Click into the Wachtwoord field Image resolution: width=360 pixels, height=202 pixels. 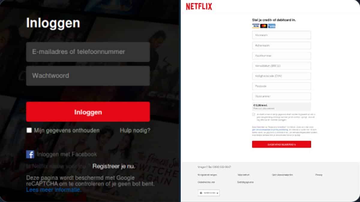point(88,76)
